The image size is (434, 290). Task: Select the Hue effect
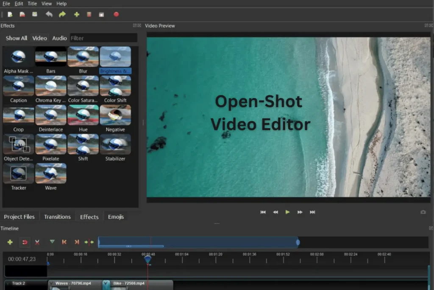83,118
